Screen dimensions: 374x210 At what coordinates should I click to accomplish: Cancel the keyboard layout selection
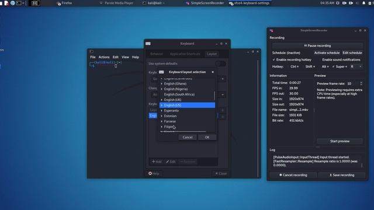[188, 138]
